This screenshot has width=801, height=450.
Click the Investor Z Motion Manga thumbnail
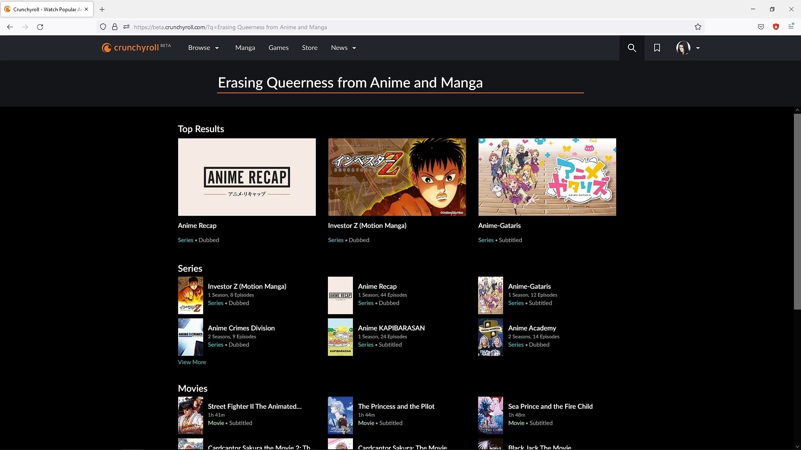(397, 176)
